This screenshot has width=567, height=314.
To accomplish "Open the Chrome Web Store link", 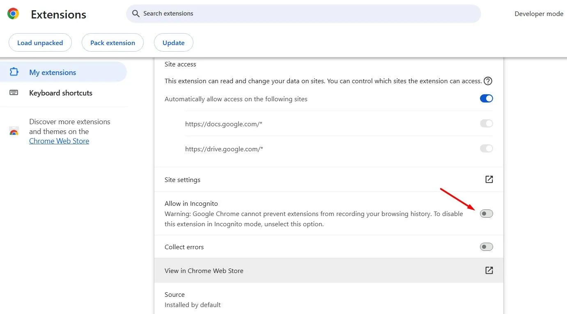I will [x=59, y=141].
